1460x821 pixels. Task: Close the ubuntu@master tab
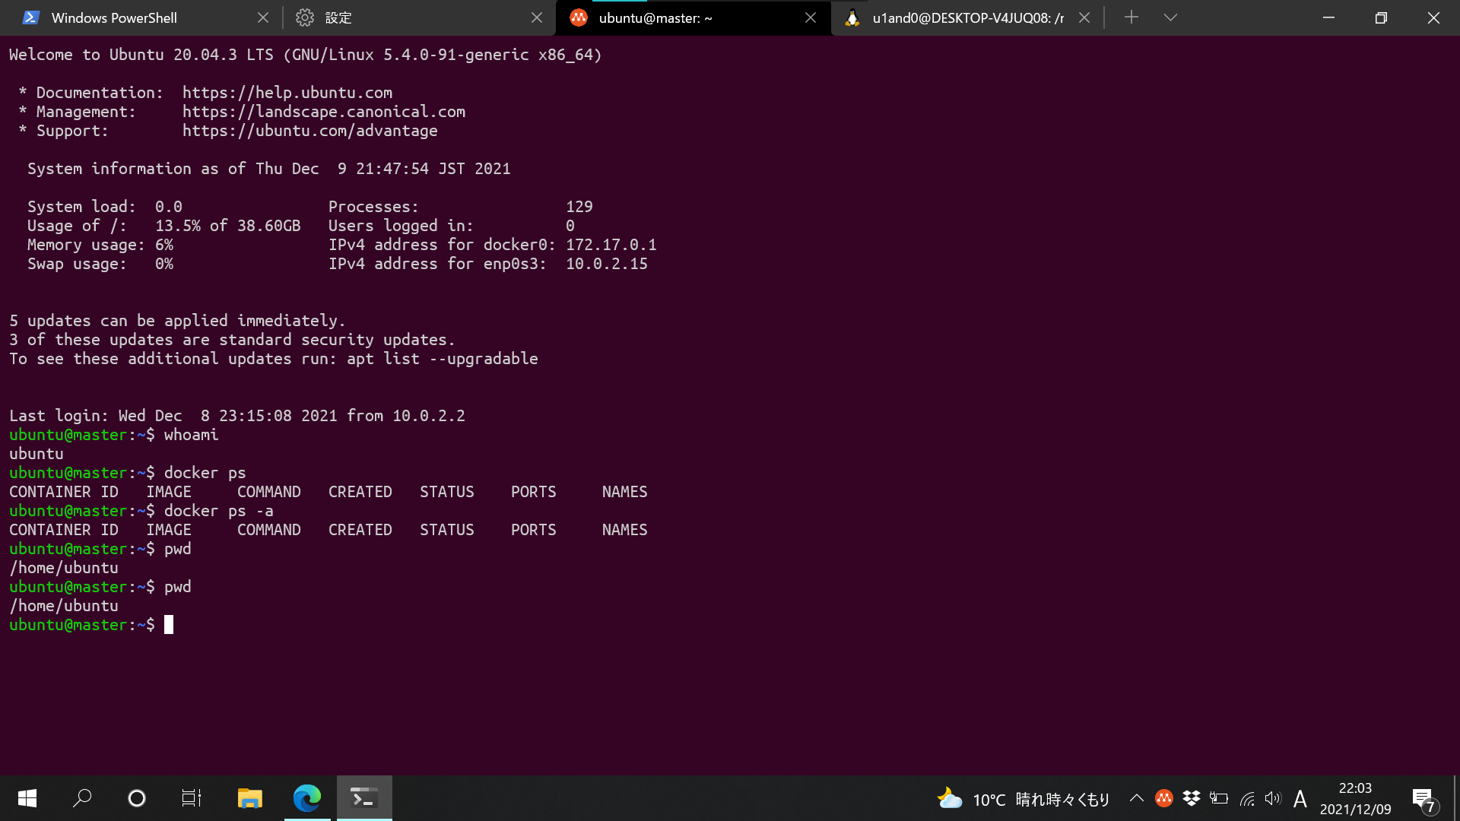click(x=811, y=17)
